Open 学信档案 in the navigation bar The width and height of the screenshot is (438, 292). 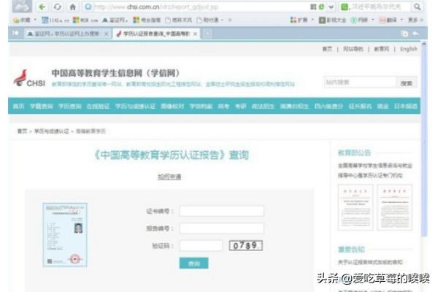(x=201, y=106)
